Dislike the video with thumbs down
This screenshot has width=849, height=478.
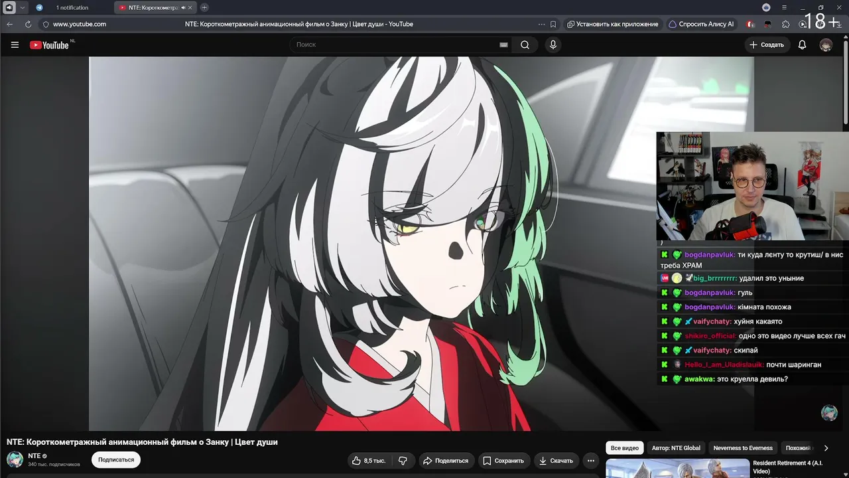[x=403, y=460]
